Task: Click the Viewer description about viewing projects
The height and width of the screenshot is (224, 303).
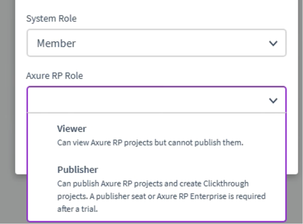Action: [150, 143]
